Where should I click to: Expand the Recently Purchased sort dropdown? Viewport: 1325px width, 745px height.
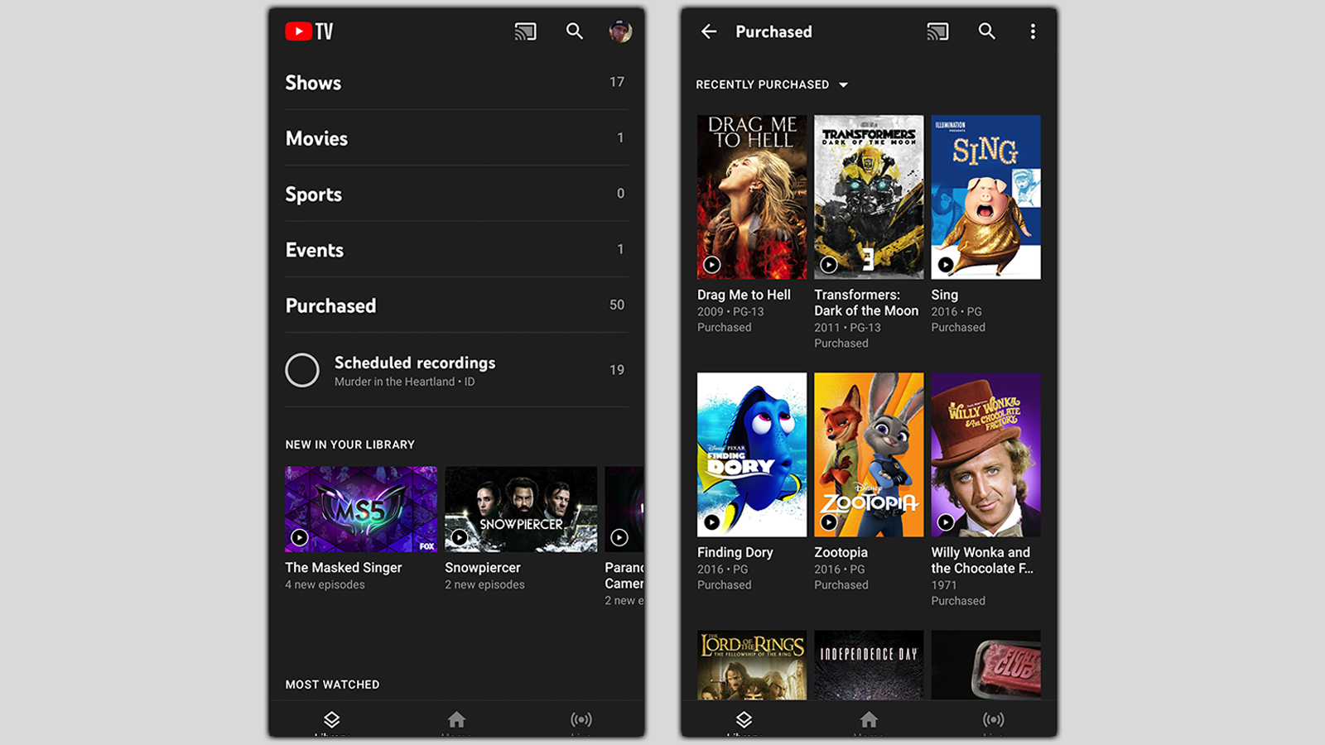coord(772,84)
